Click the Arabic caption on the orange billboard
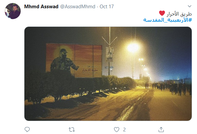 [90, 69]
